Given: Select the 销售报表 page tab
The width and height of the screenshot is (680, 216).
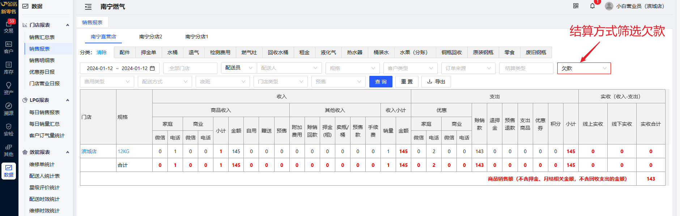Looking at the screenshot, I should click(x=92, y=22).
